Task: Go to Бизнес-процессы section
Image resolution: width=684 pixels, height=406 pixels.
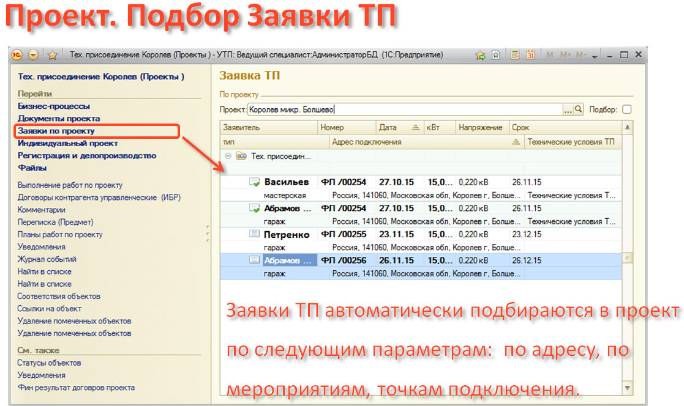Action: (x=54, y=106)
